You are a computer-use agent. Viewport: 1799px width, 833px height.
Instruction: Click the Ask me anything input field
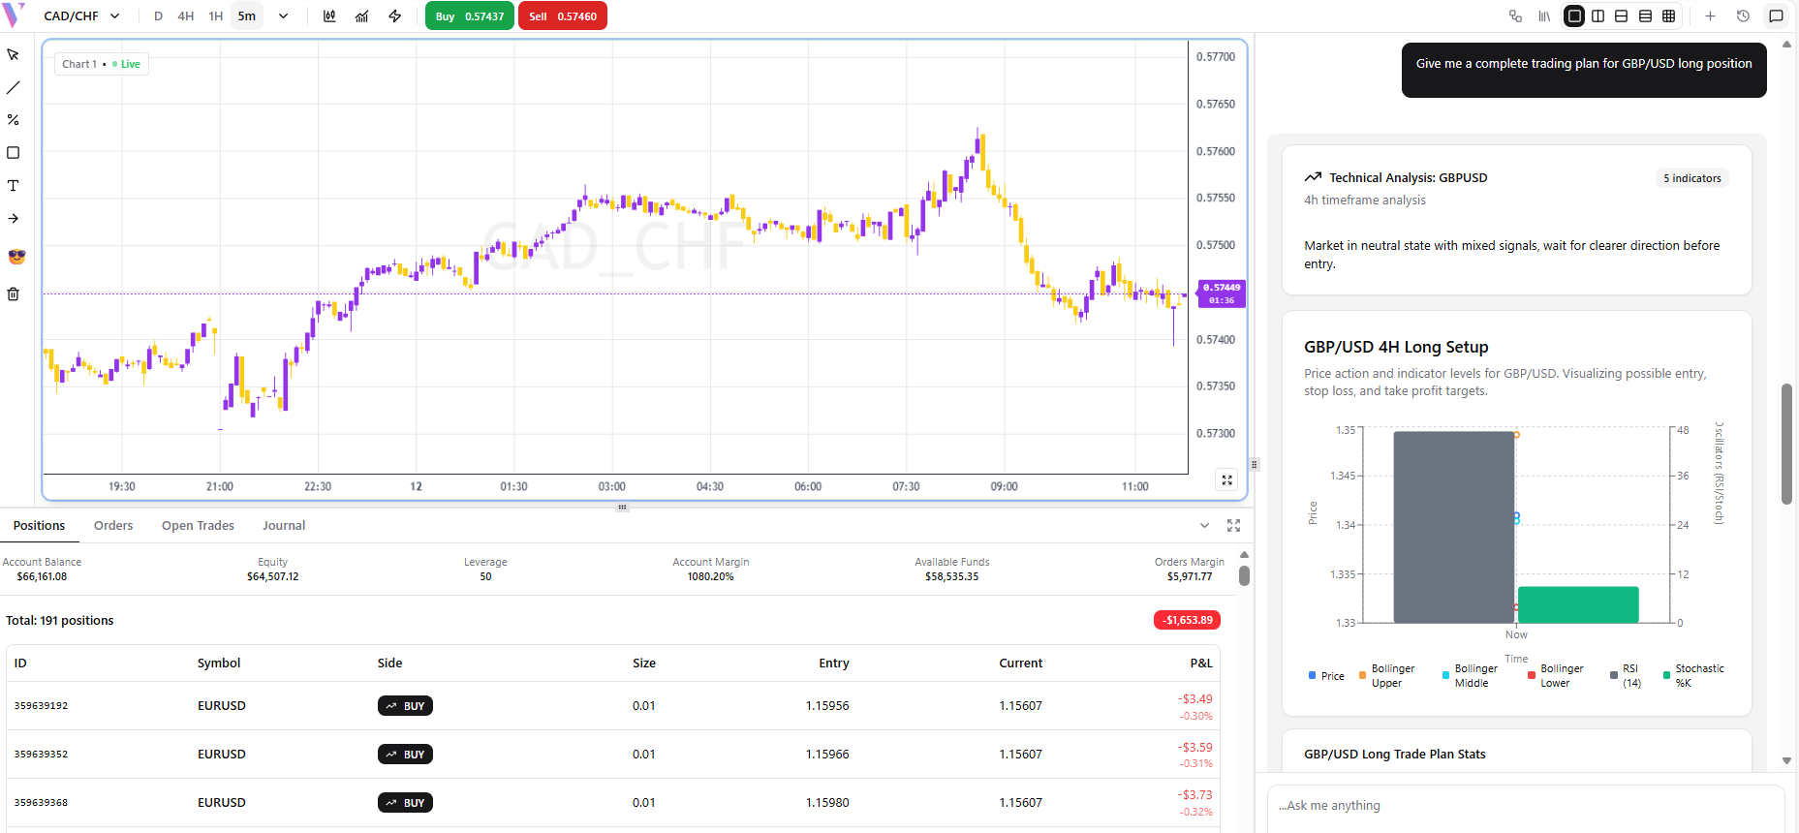click(1525, 806)
